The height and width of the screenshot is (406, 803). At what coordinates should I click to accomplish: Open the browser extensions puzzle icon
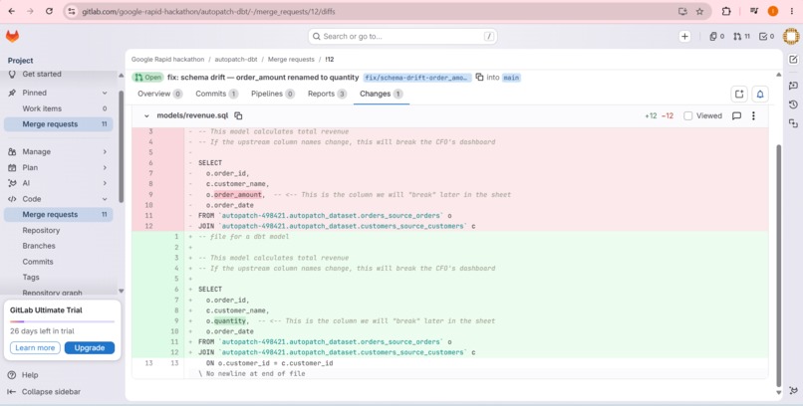[726, 11]
